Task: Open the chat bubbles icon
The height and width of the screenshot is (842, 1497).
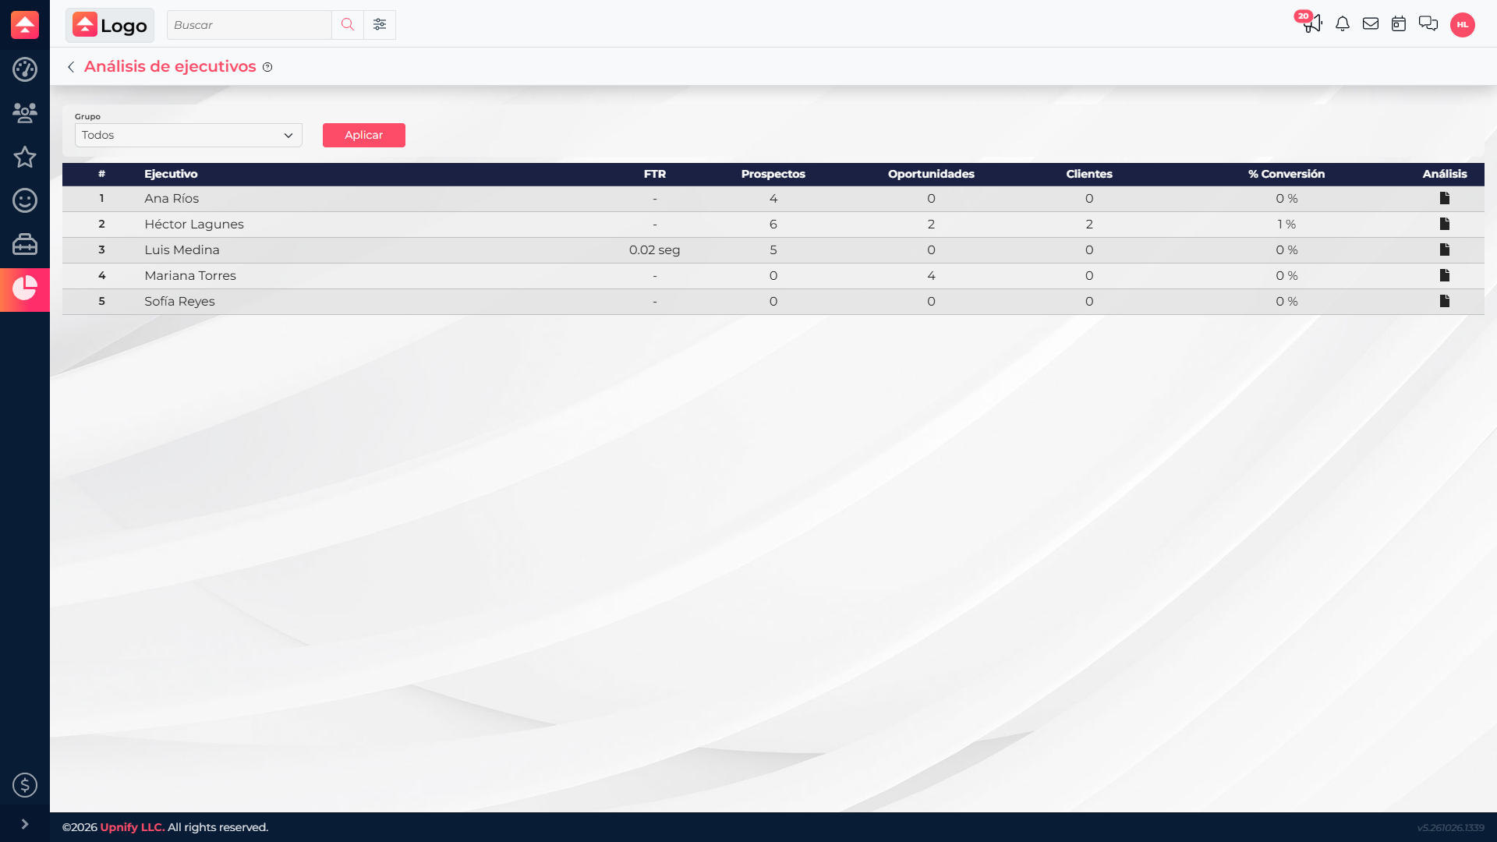Action: coord(1428,24)
